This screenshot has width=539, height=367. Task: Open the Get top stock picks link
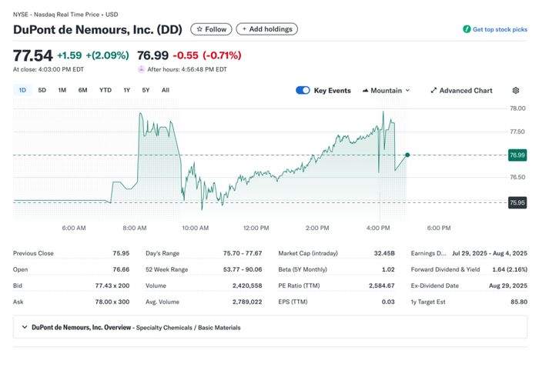click(500, 29)
